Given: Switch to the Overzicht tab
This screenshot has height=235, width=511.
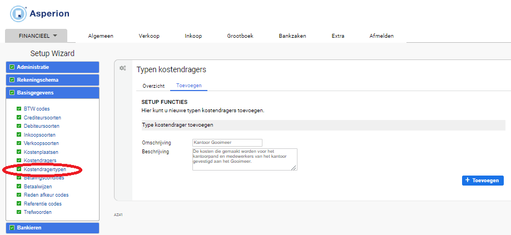Looking at the screenshot, I should 153,86.
